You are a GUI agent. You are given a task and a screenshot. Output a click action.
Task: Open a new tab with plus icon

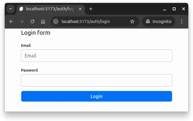coord(91,9)
